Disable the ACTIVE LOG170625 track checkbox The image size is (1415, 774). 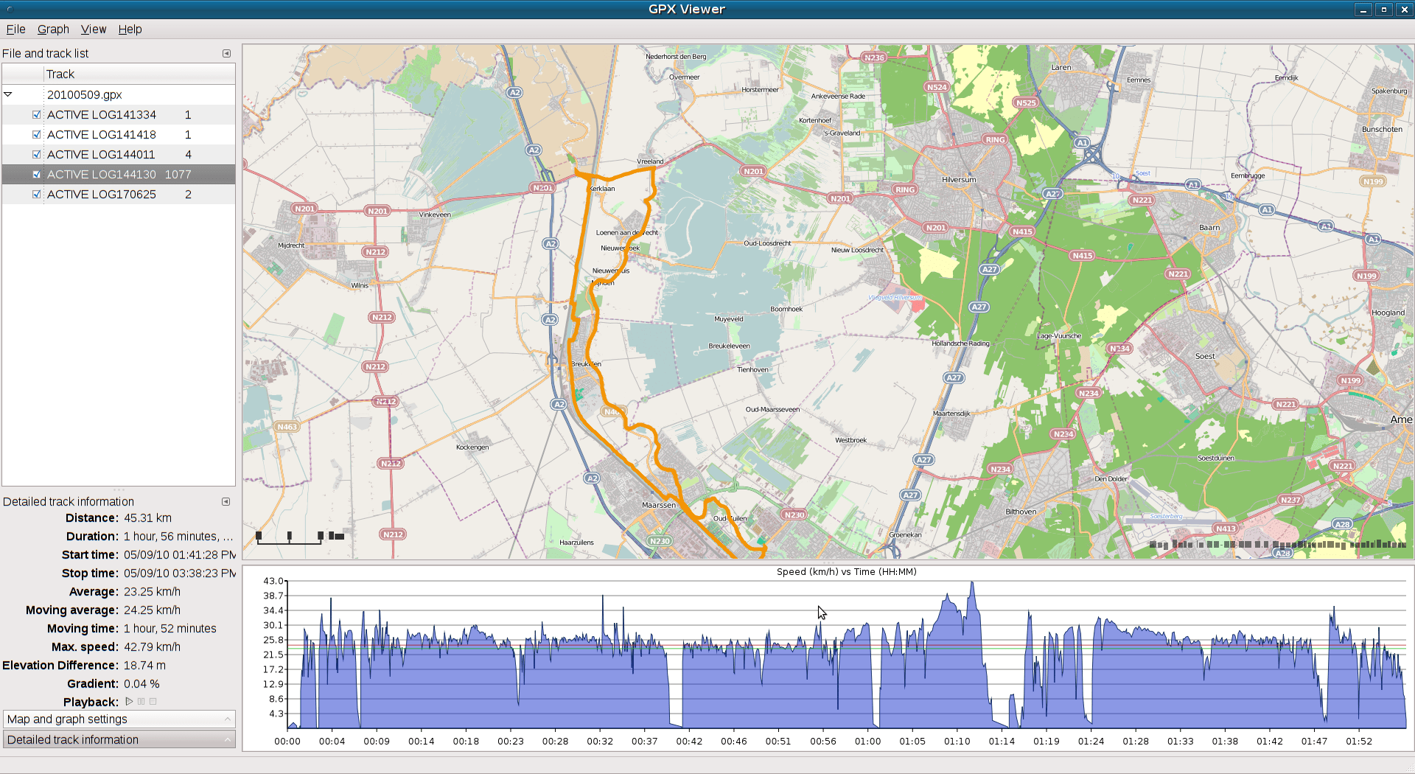(37, 195)
